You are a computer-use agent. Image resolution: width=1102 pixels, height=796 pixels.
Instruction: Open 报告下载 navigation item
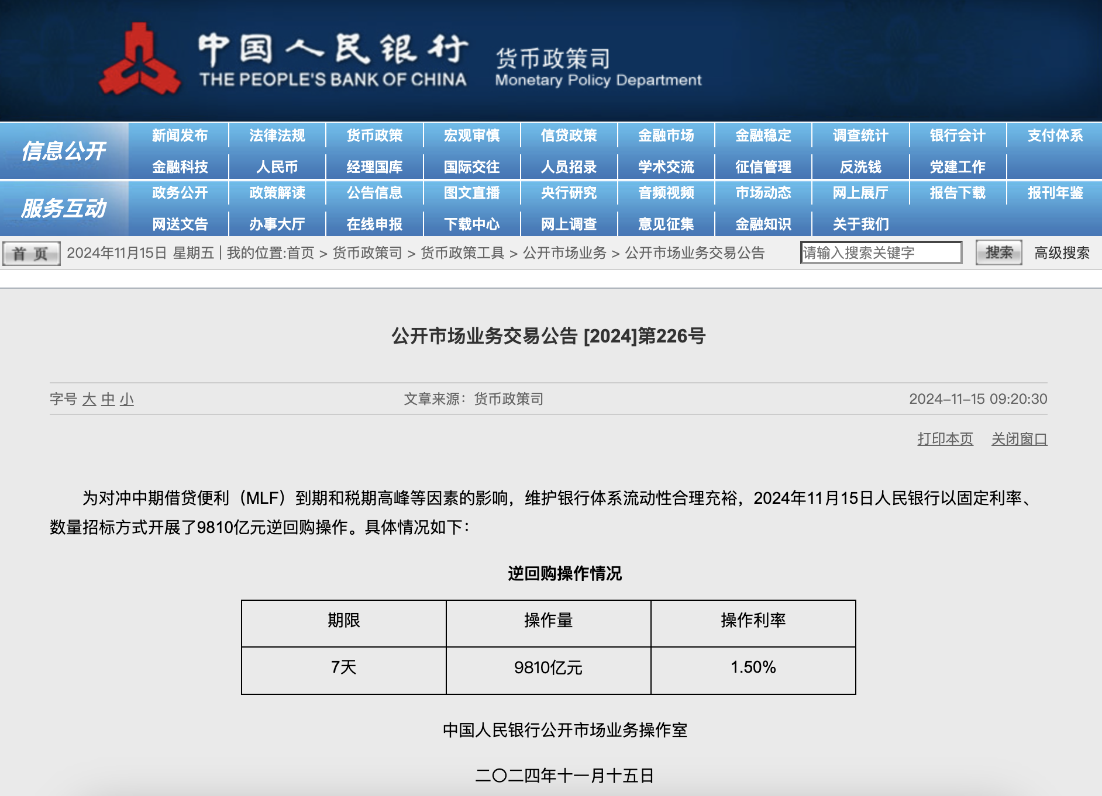tap(958, 193)
